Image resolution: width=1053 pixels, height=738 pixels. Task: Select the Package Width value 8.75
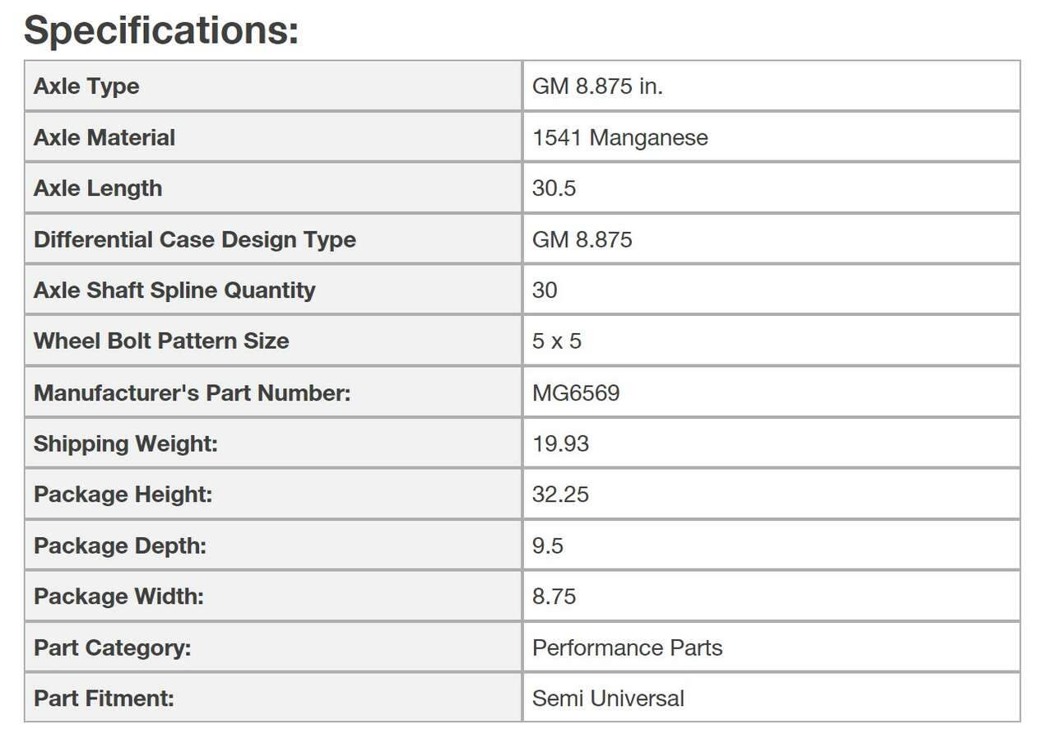coord(554,596)
